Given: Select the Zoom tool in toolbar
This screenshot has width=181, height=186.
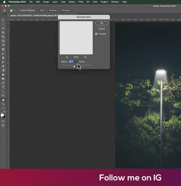Looking at the screenshot, I should (x=3, y=104).
